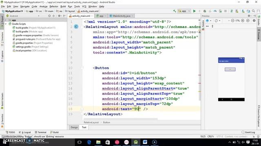
Task: Open the Event Log
Action: click(x=248, y=132)
